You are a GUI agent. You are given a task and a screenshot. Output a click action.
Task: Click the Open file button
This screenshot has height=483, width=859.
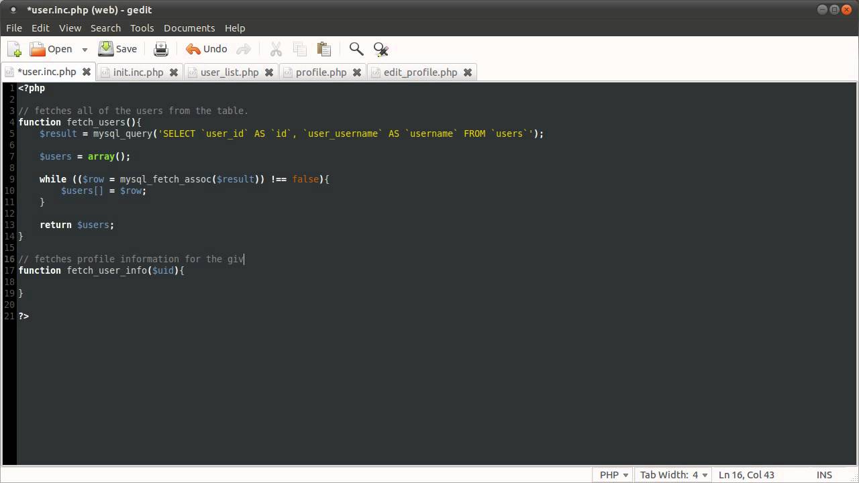(x=50, y=49)
